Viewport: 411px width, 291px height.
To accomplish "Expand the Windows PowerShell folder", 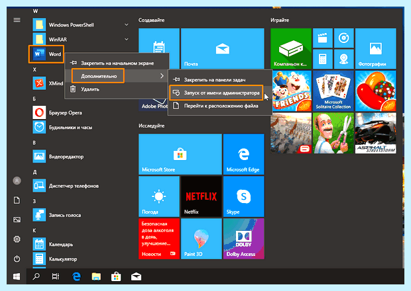I will (127, 25).
